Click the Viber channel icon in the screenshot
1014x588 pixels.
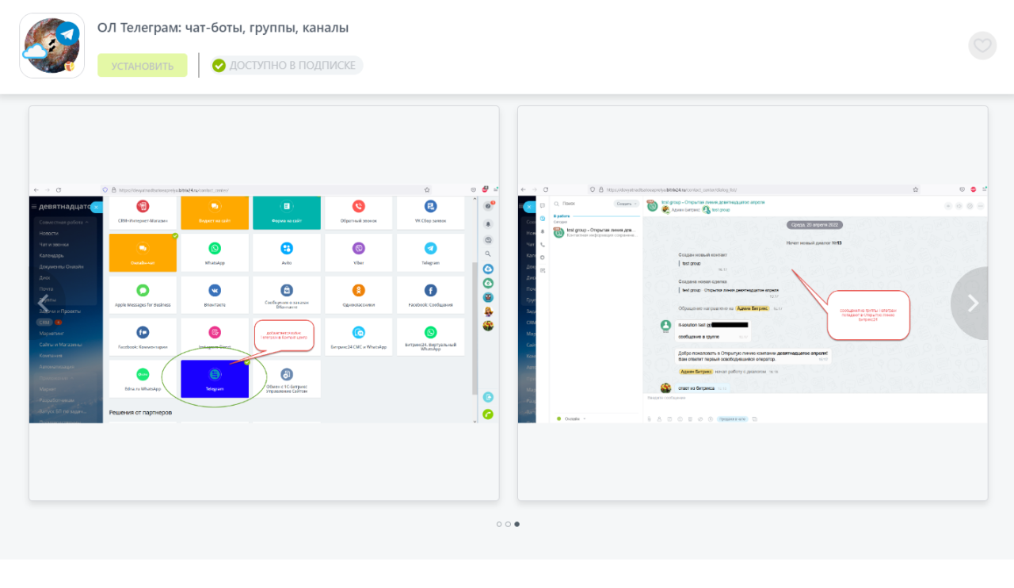click(x=359, y=249)
